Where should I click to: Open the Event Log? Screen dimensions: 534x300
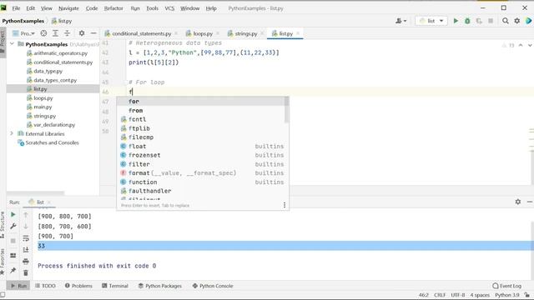[506, 286]
